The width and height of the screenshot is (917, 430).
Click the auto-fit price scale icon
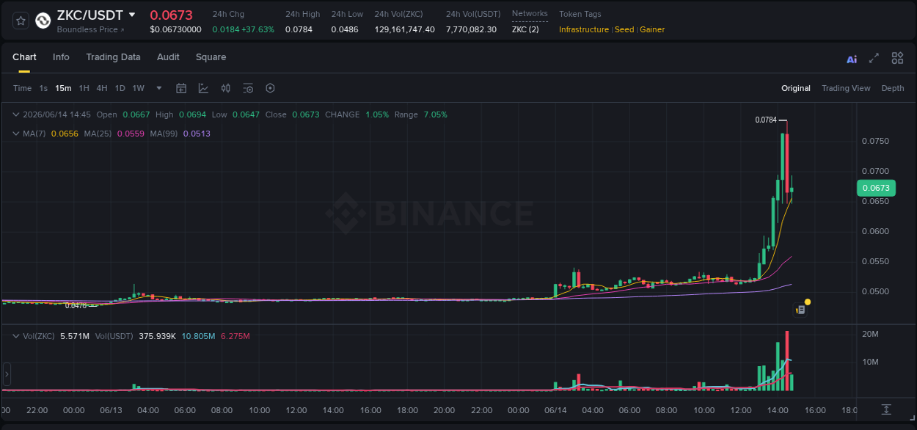coord(886,409)
